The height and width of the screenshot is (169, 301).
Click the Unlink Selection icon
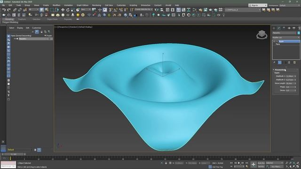click(x=20, y=10)
